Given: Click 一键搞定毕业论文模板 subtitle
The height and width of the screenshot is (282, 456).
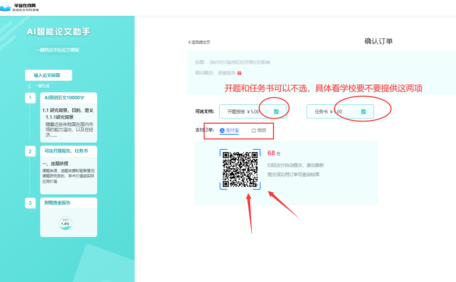Looking at the screenshot, I should (57, 50).
